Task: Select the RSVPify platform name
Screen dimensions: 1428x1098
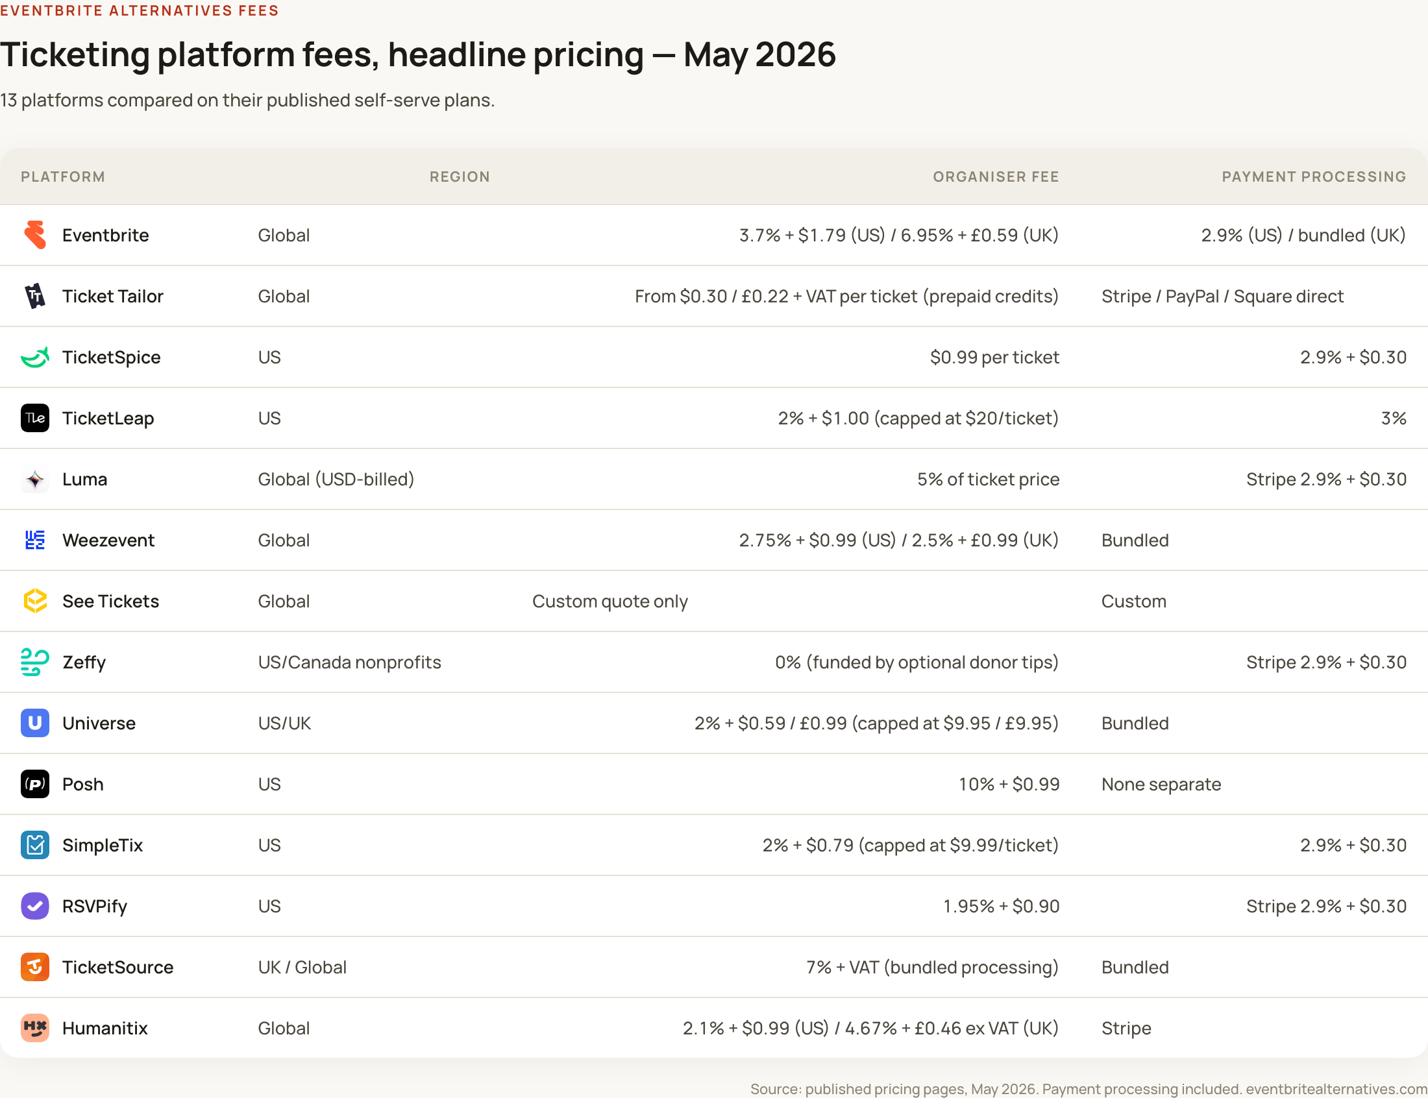Action: (95, 907)
